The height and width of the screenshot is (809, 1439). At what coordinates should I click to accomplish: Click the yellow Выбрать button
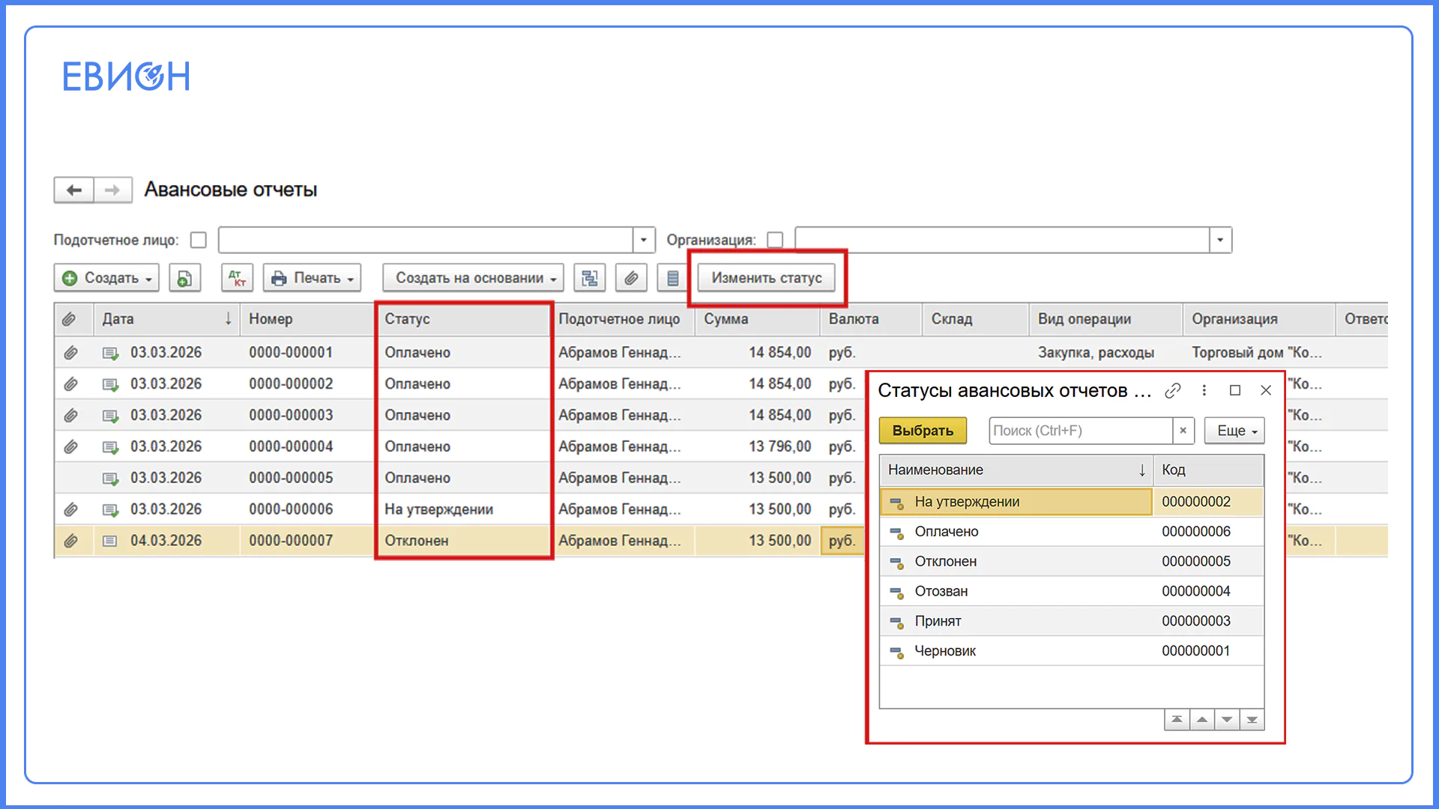coord(923,431)
